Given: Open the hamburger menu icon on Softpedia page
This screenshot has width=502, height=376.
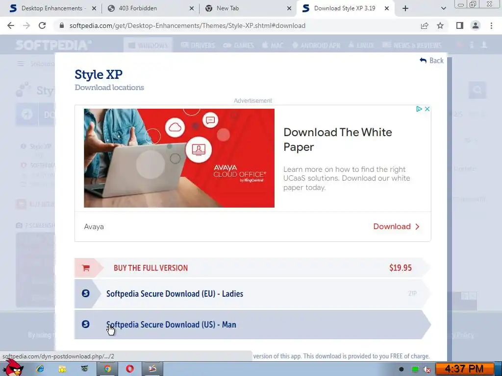Looking at the screenshot, I should [21, 64].
